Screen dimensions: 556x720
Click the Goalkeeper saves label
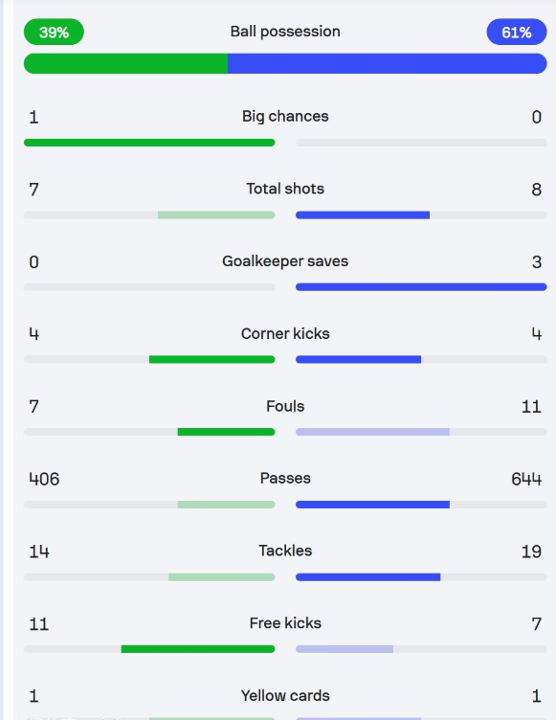pos(285,261)
